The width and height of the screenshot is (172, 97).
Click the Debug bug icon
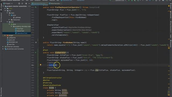pos(132,1)
